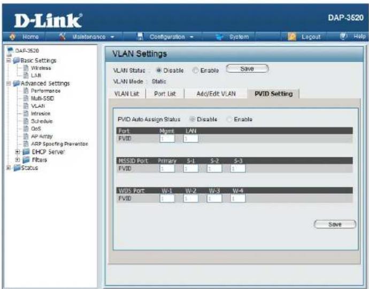Open the Maintenance dropdown arrow
Image resolution: width=369 pixels, height=289 pixels.
(112, 37)
